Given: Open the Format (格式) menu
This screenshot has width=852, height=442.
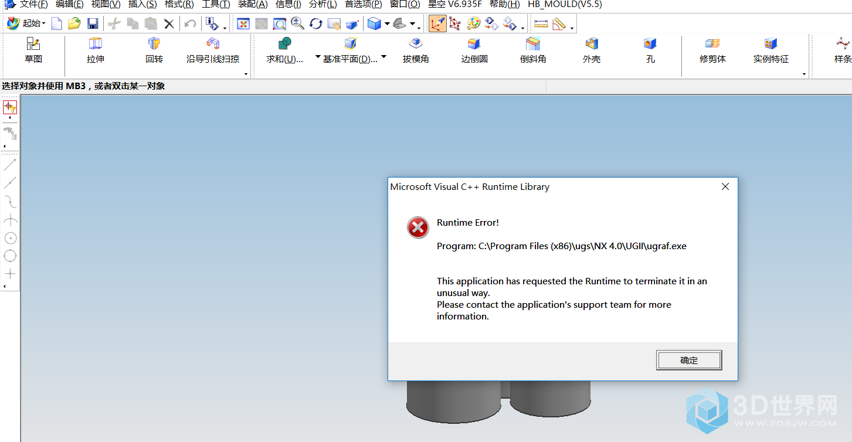Looking at the screenshot, I should pos(179,5).
